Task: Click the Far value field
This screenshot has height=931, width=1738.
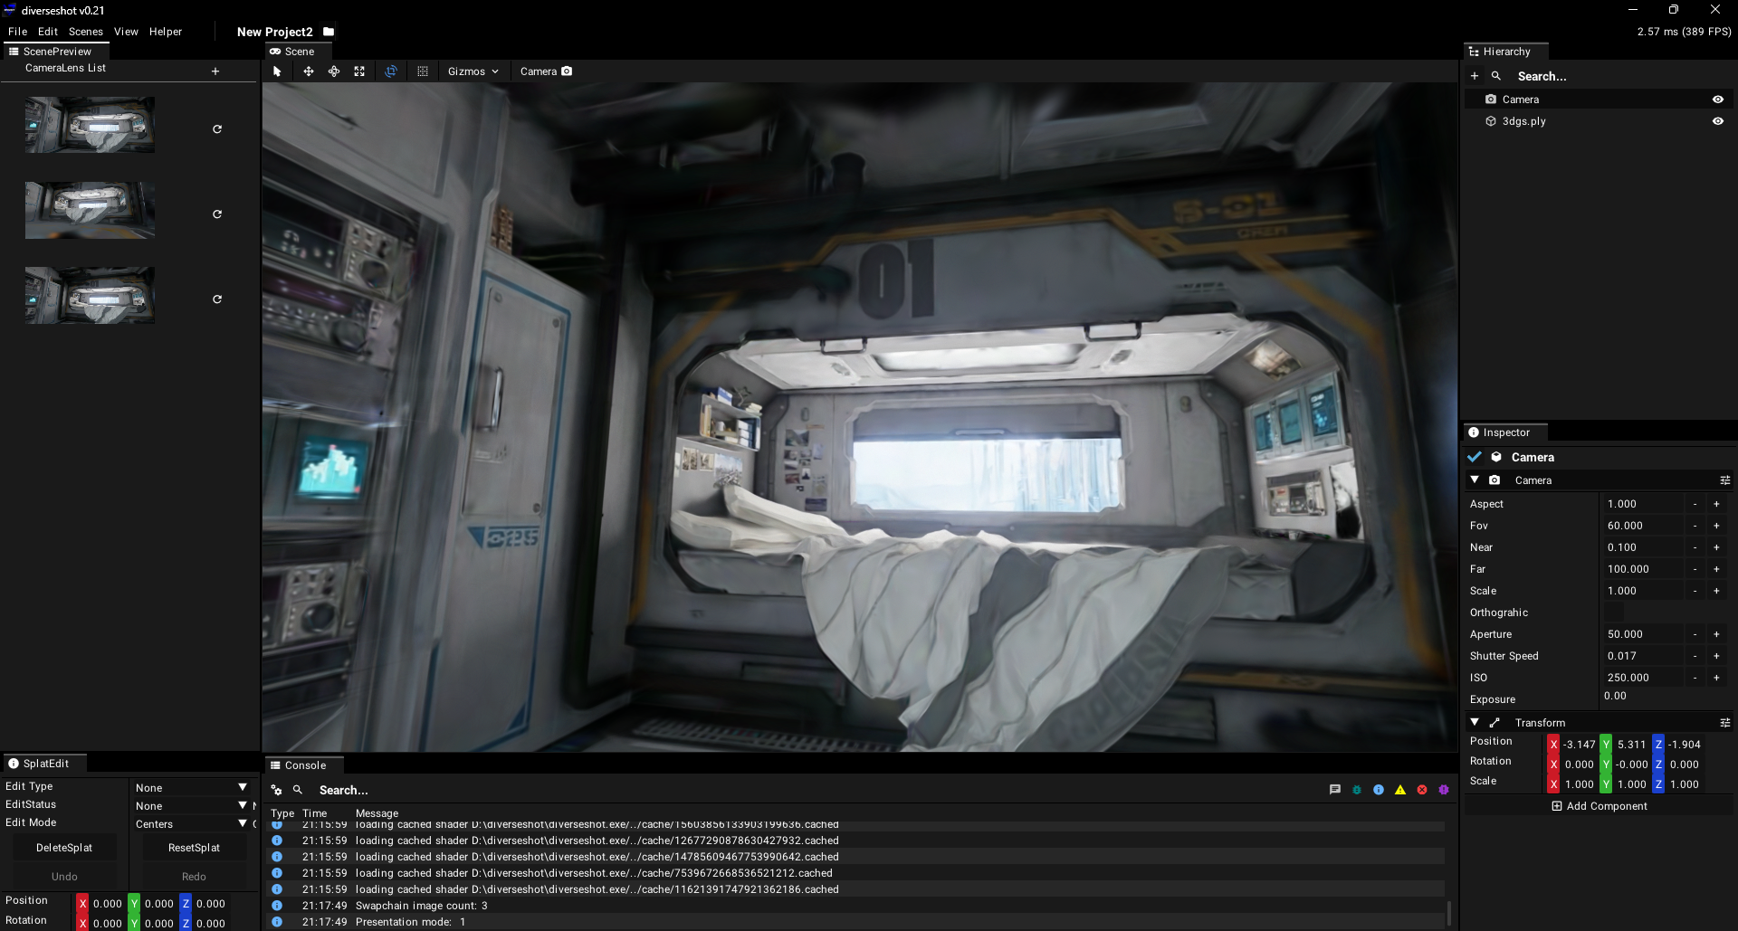Action: pyautogui.click(x=1642, y=569)
